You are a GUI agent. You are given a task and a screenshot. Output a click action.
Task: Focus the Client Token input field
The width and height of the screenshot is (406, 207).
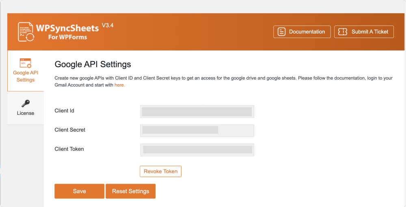(197, 150)
